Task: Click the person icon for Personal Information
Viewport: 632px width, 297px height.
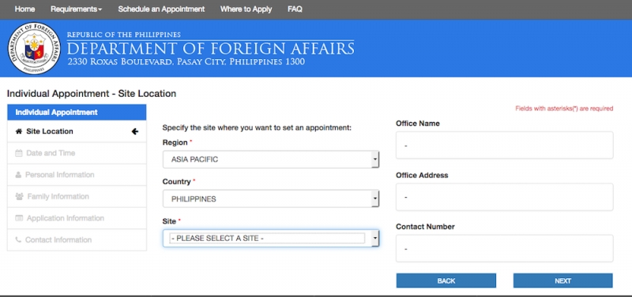Action: pos(18,175)
